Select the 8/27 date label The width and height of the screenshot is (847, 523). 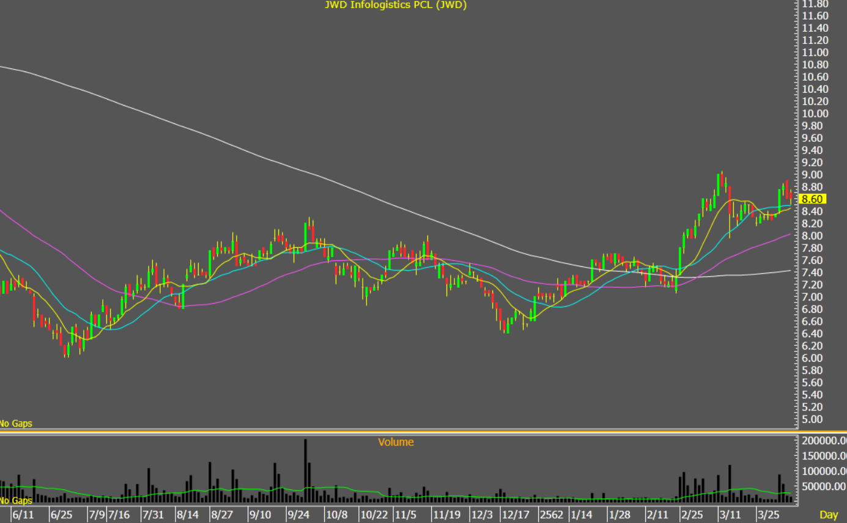pos(221,514)
